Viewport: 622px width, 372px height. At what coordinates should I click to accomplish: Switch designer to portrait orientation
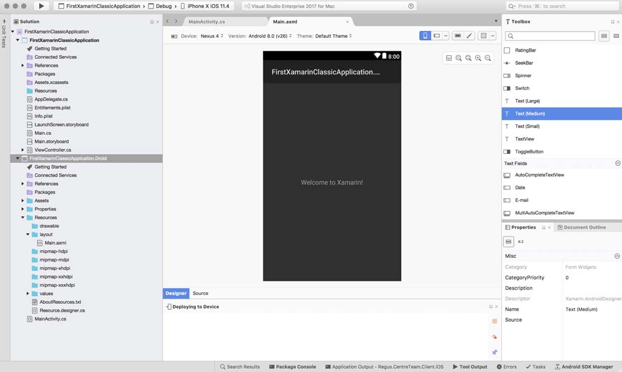click(x=425, y=36)
